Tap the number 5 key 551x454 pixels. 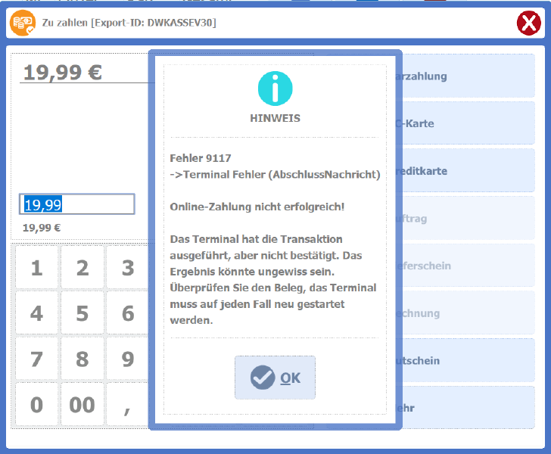point(82,313)
